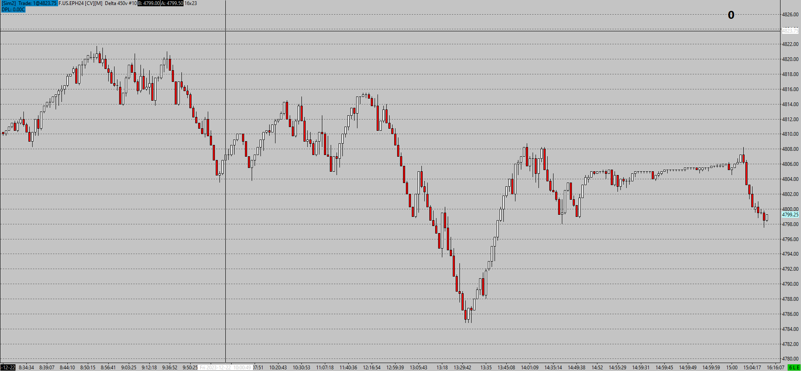
Task: Click the 15:00 time axis label
Action: coord(732,368)
